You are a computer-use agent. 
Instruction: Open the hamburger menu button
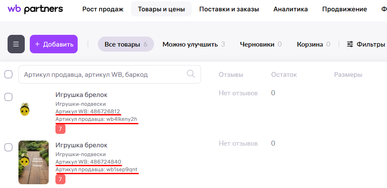(16, 44)
